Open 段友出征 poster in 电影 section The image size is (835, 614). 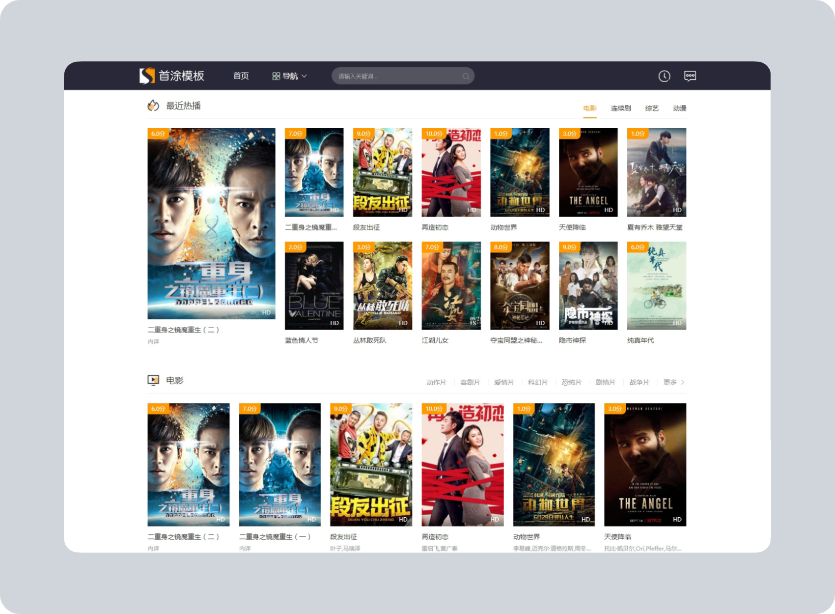(371, 465)
